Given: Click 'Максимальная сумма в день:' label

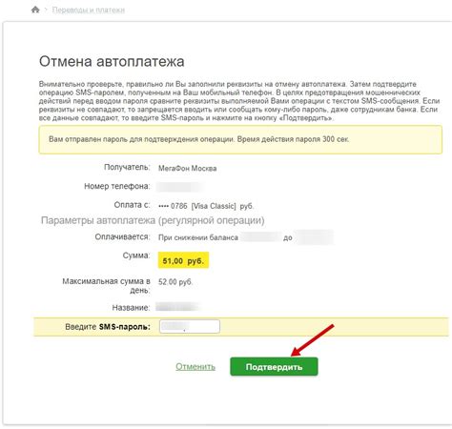Looking at the screenshot, I should [106, 286].
